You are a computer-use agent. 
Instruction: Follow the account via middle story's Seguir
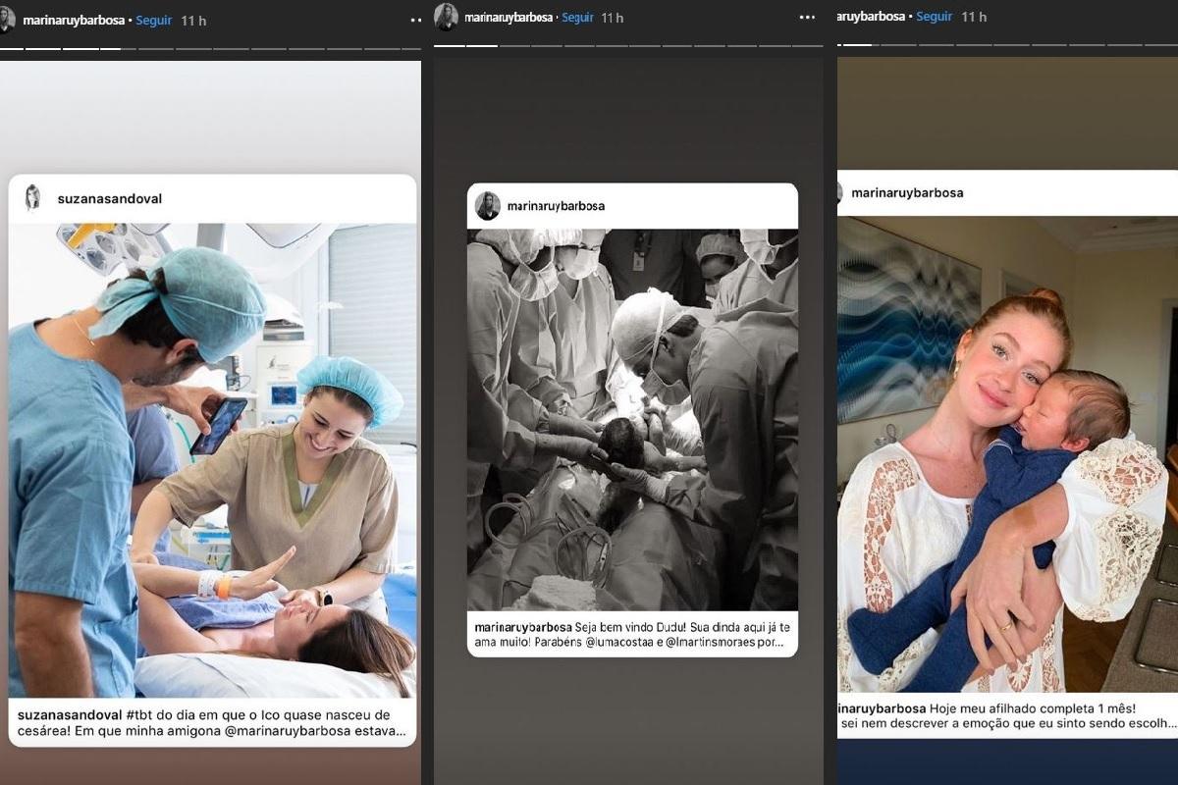pos(578,18)
